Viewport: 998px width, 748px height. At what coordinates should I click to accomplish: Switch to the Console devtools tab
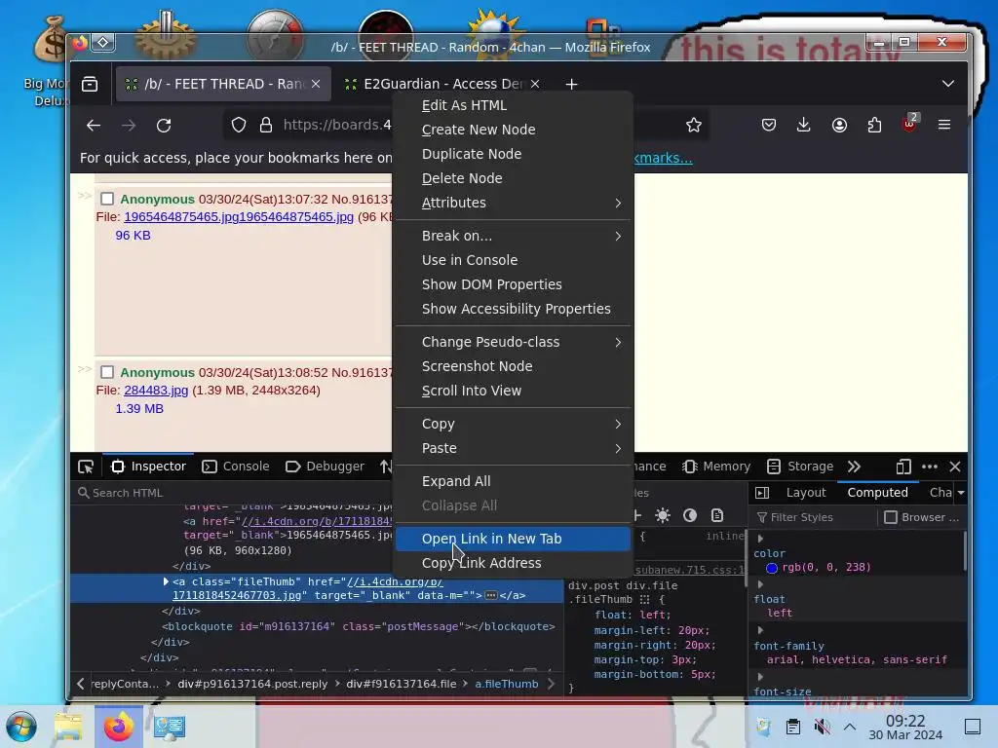(236, 467)
